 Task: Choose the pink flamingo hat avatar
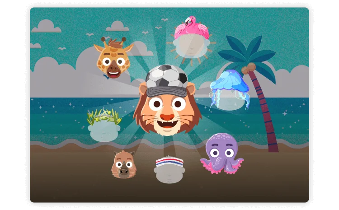[x=192, y=37]
